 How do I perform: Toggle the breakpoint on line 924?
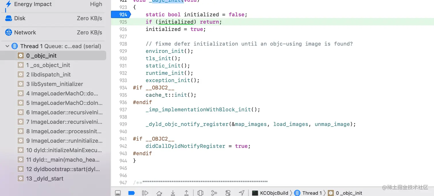tap(121, 15)
